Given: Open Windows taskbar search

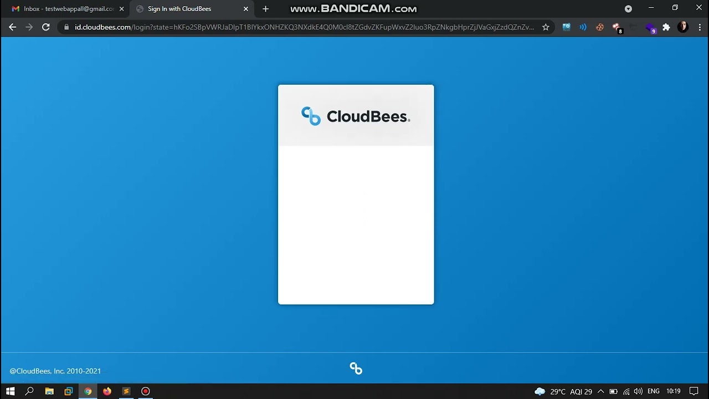Looking at the screenshot, I should 29,391.
